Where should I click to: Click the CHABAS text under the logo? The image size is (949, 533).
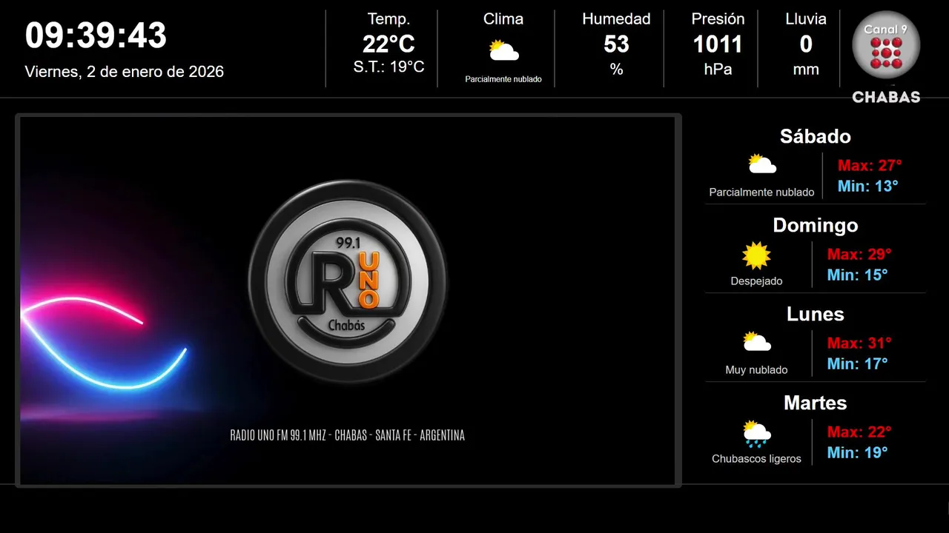point(886,97)
